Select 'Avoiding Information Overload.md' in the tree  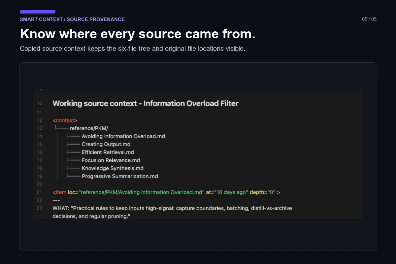tap(123, 136)
